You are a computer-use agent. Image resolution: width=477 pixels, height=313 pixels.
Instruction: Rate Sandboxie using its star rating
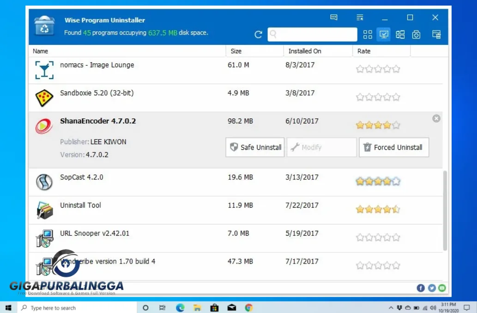point(378,97)
